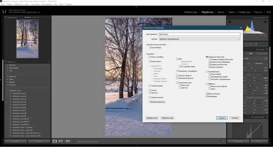Enable the Текстура checkbox
The image size is (273, 147).
150,90
